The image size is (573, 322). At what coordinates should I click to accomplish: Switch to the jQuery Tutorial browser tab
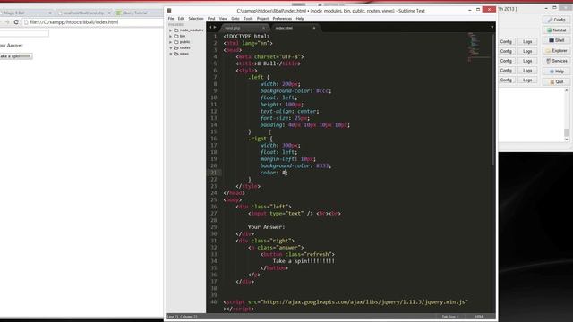coord(139,13)
